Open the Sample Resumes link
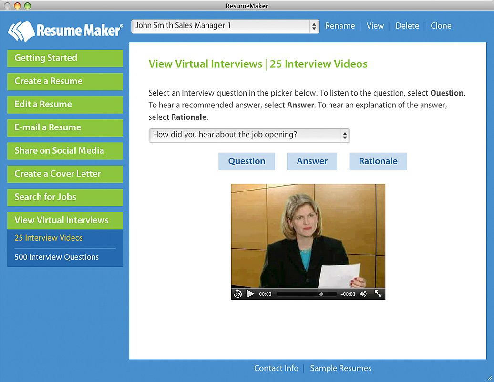Viewport: 494px width, 382px height. 340,368
